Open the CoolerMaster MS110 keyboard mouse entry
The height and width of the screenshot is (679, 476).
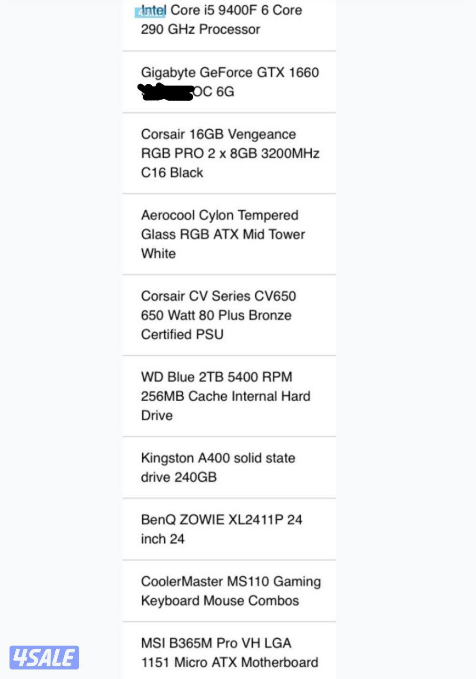[x=229, y=591]
